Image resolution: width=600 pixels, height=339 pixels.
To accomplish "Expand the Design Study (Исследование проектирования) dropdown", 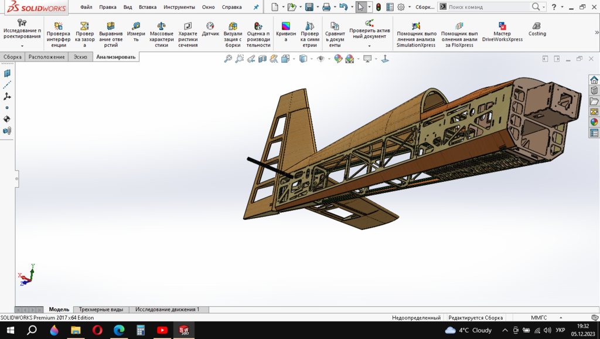I will click(x=22, y=46).
